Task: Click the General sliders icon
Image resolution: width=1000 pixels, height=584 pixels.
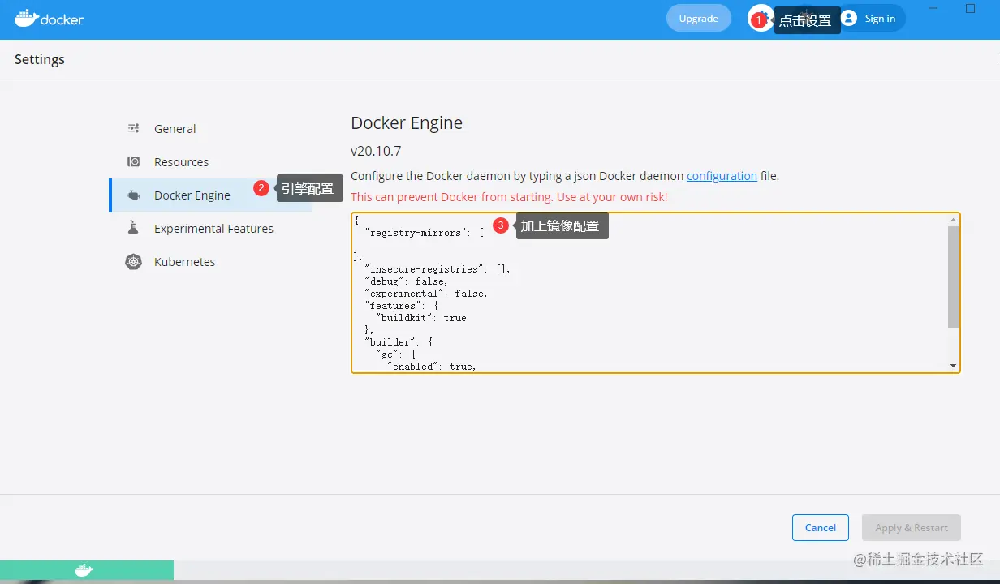Action: [134, 128]
